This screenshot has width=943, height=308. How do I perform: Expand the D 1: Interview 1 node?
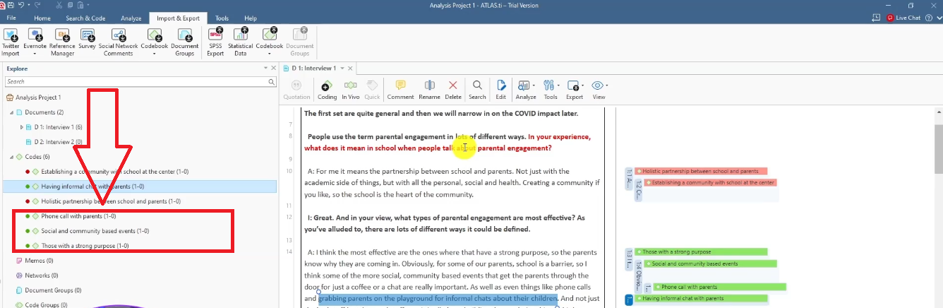[22, 127]
